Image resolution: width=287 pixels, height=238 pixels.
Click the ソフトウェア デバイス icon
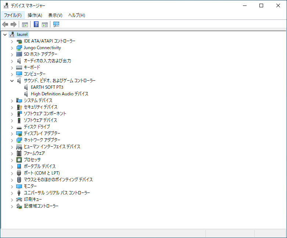[19, 120]
